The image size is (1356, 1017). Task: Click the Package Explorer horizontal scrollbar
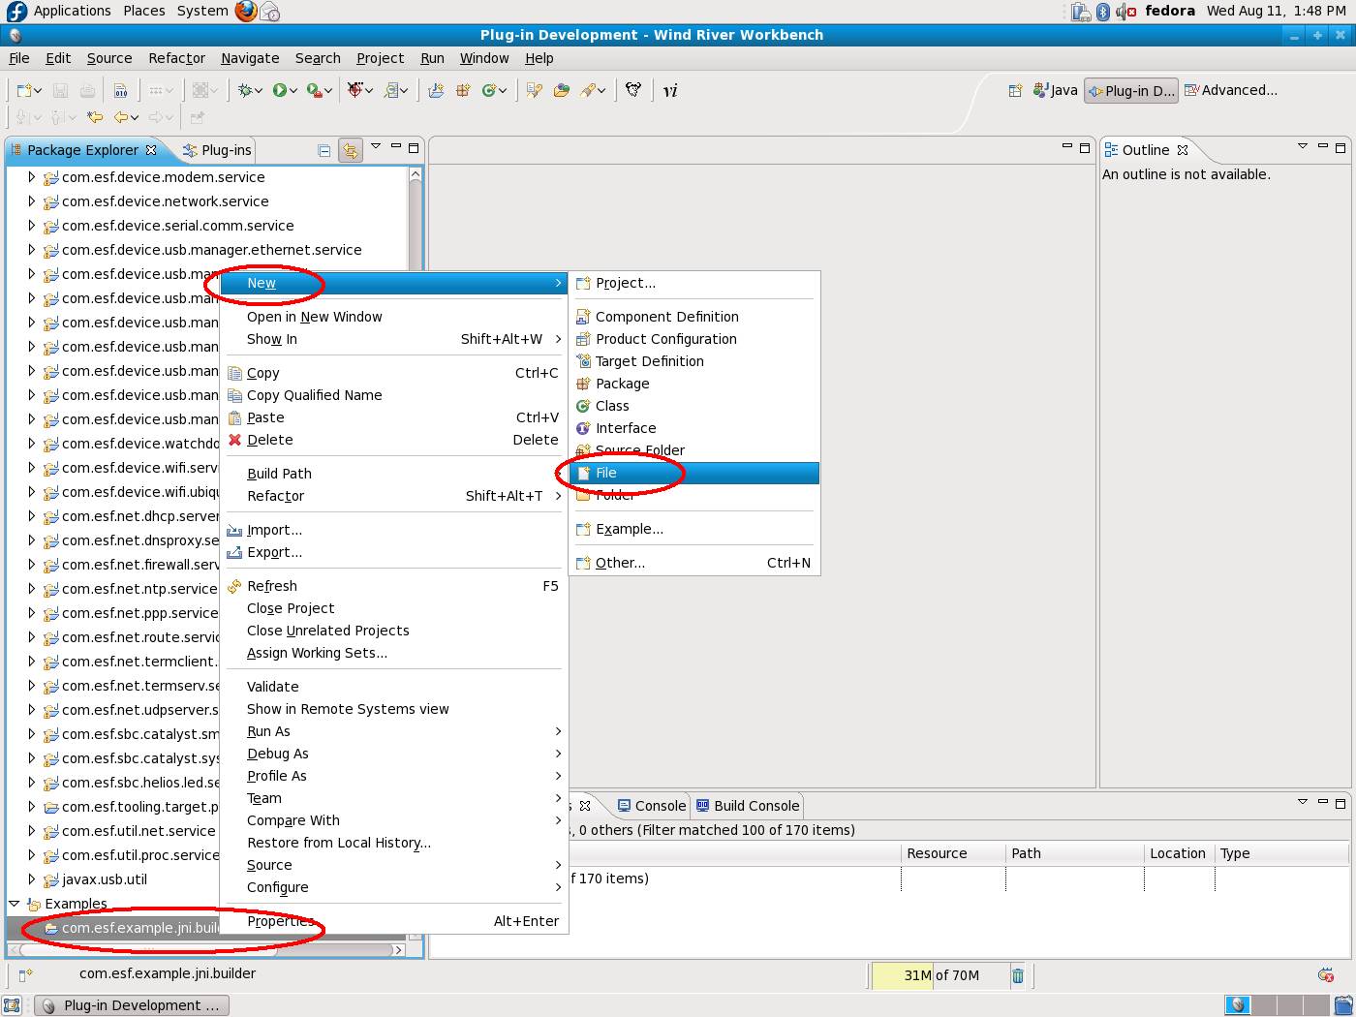pos(206,950)
